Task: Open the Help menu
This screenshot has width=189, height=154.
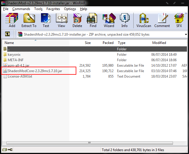Action: (83, 9)
